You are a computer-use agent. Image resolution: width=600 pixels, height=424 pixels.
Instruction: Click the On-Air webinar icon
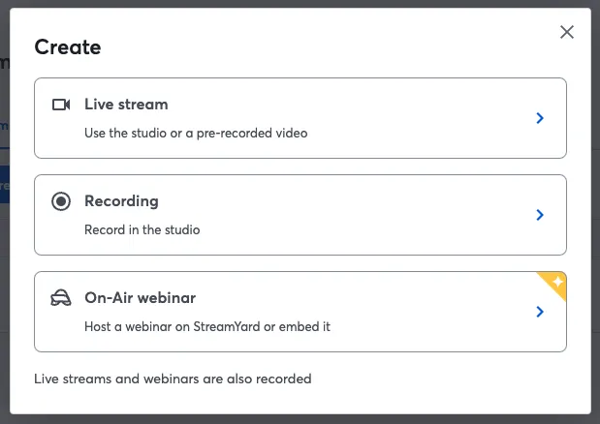61,298
